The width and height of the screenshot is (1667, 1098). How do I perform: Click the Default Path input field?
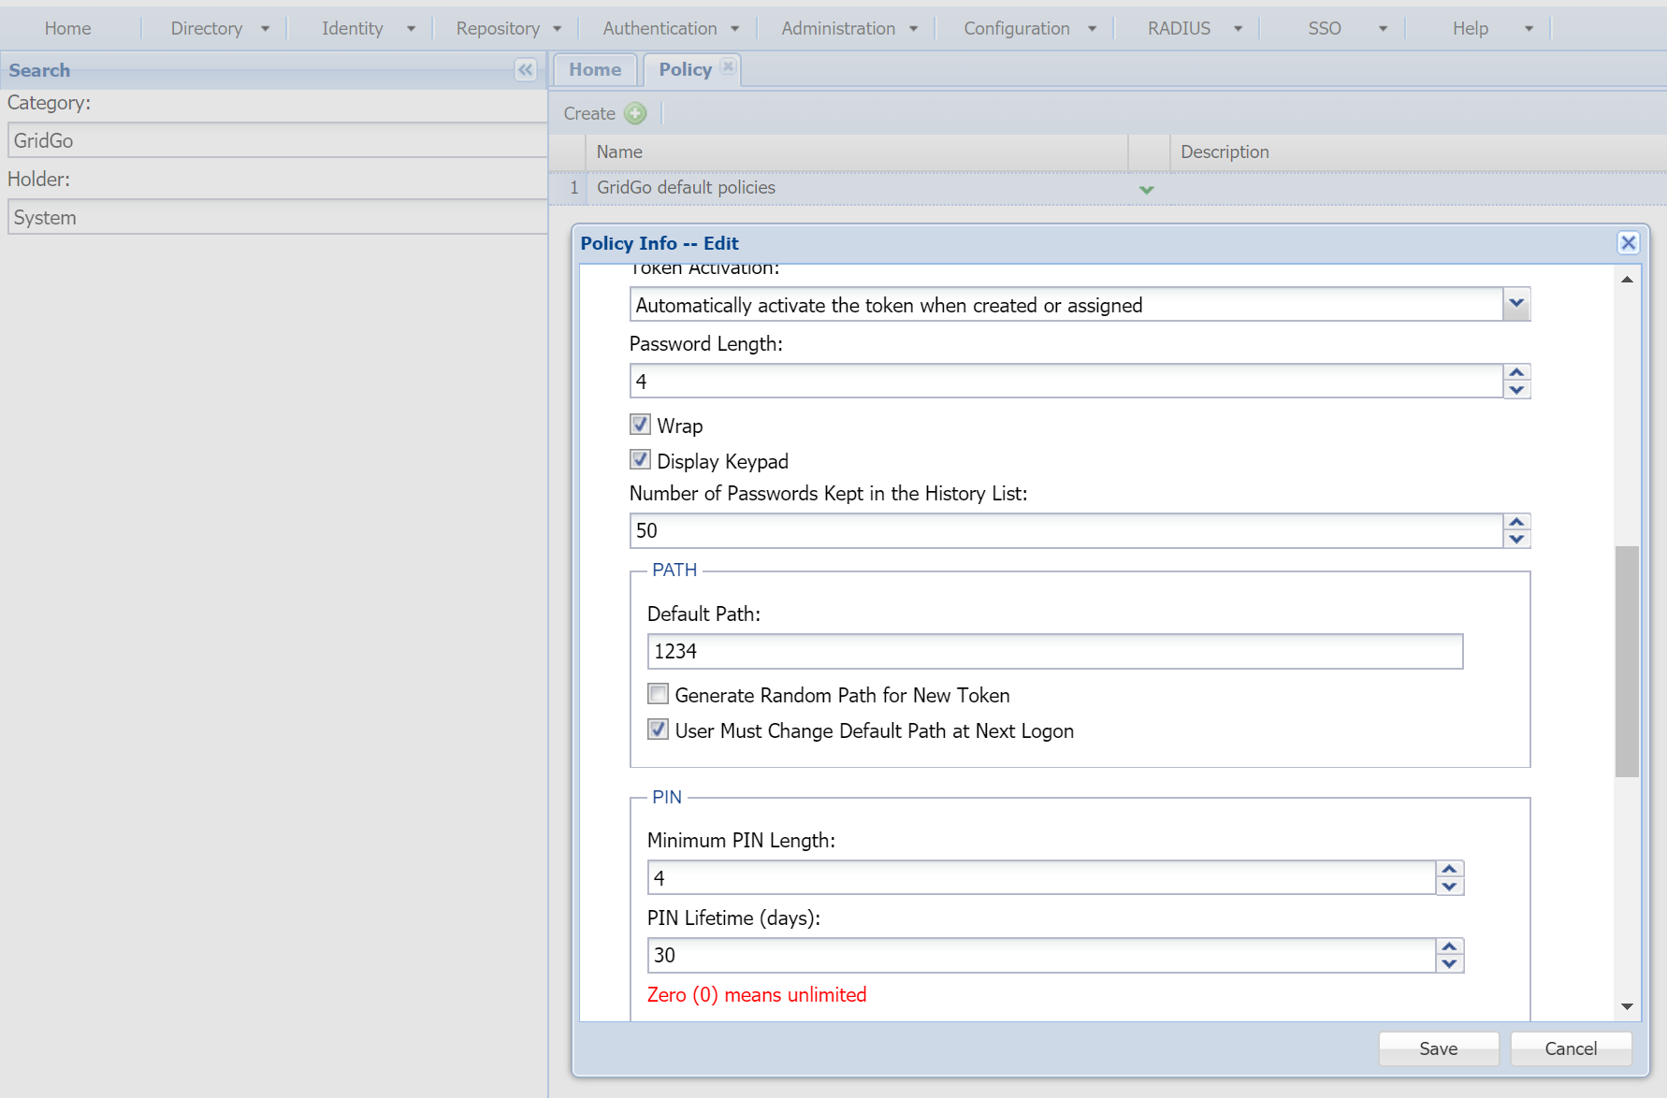tap(1054, 651)
